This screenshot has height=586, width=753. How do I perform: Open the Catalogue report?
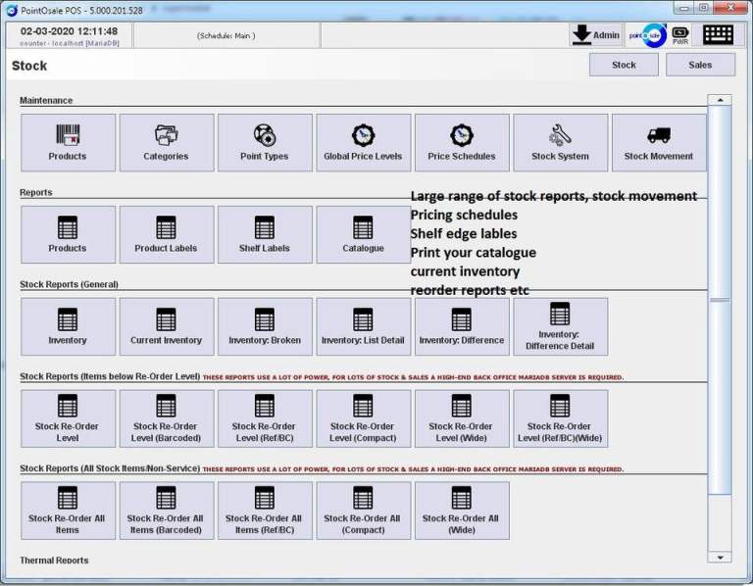(363, 234)
